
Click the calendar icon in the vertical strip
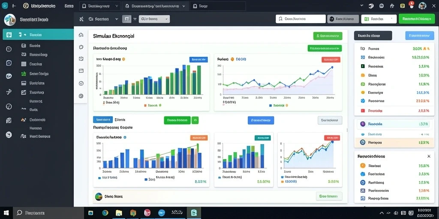coord(81,59)
